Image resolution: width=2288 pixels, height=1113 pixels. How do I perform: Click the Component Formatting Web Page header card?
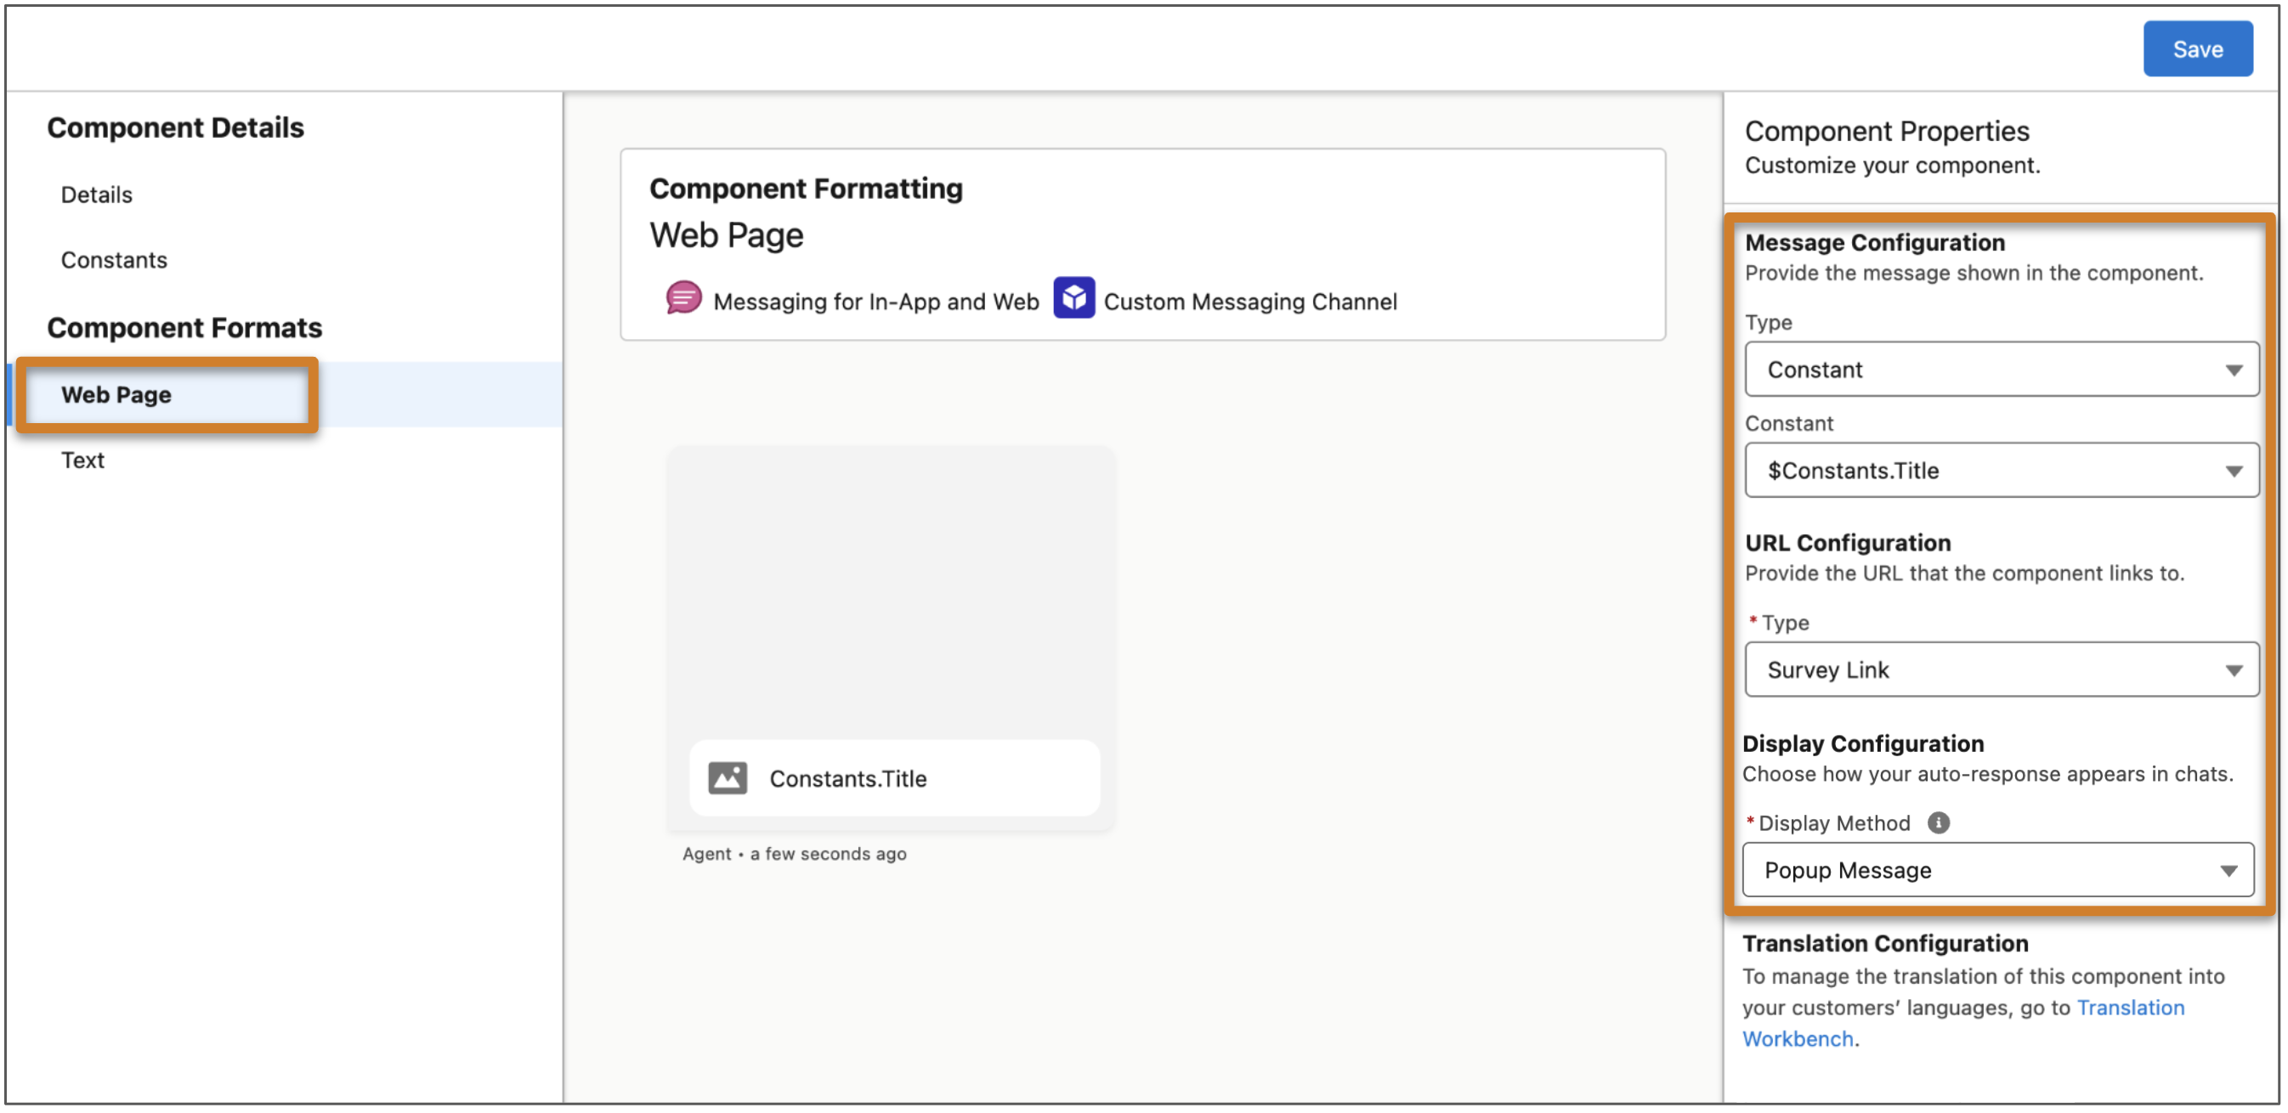(1142, 244)
